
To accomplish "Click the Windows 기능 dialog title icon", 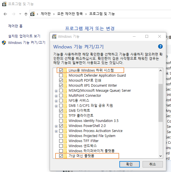I will (54, 36).
